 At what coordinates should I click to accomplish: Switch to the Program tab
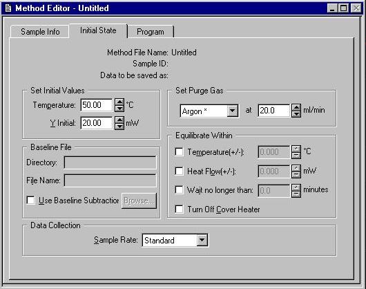(x=151, y=32)
